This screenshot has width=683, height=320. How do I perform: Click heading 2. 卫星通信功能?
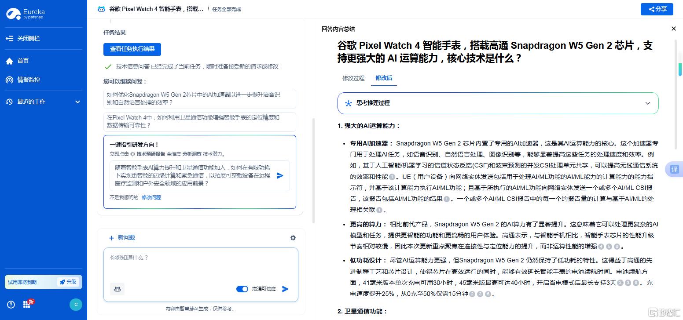362,312
